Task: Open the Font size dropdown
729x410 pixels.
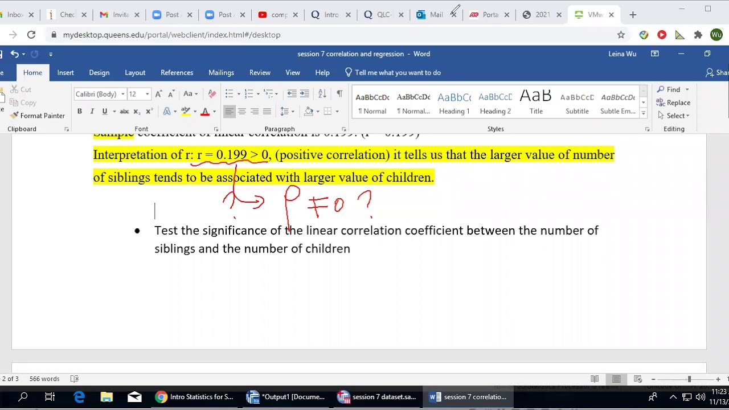Action: (x=147, y=94)
